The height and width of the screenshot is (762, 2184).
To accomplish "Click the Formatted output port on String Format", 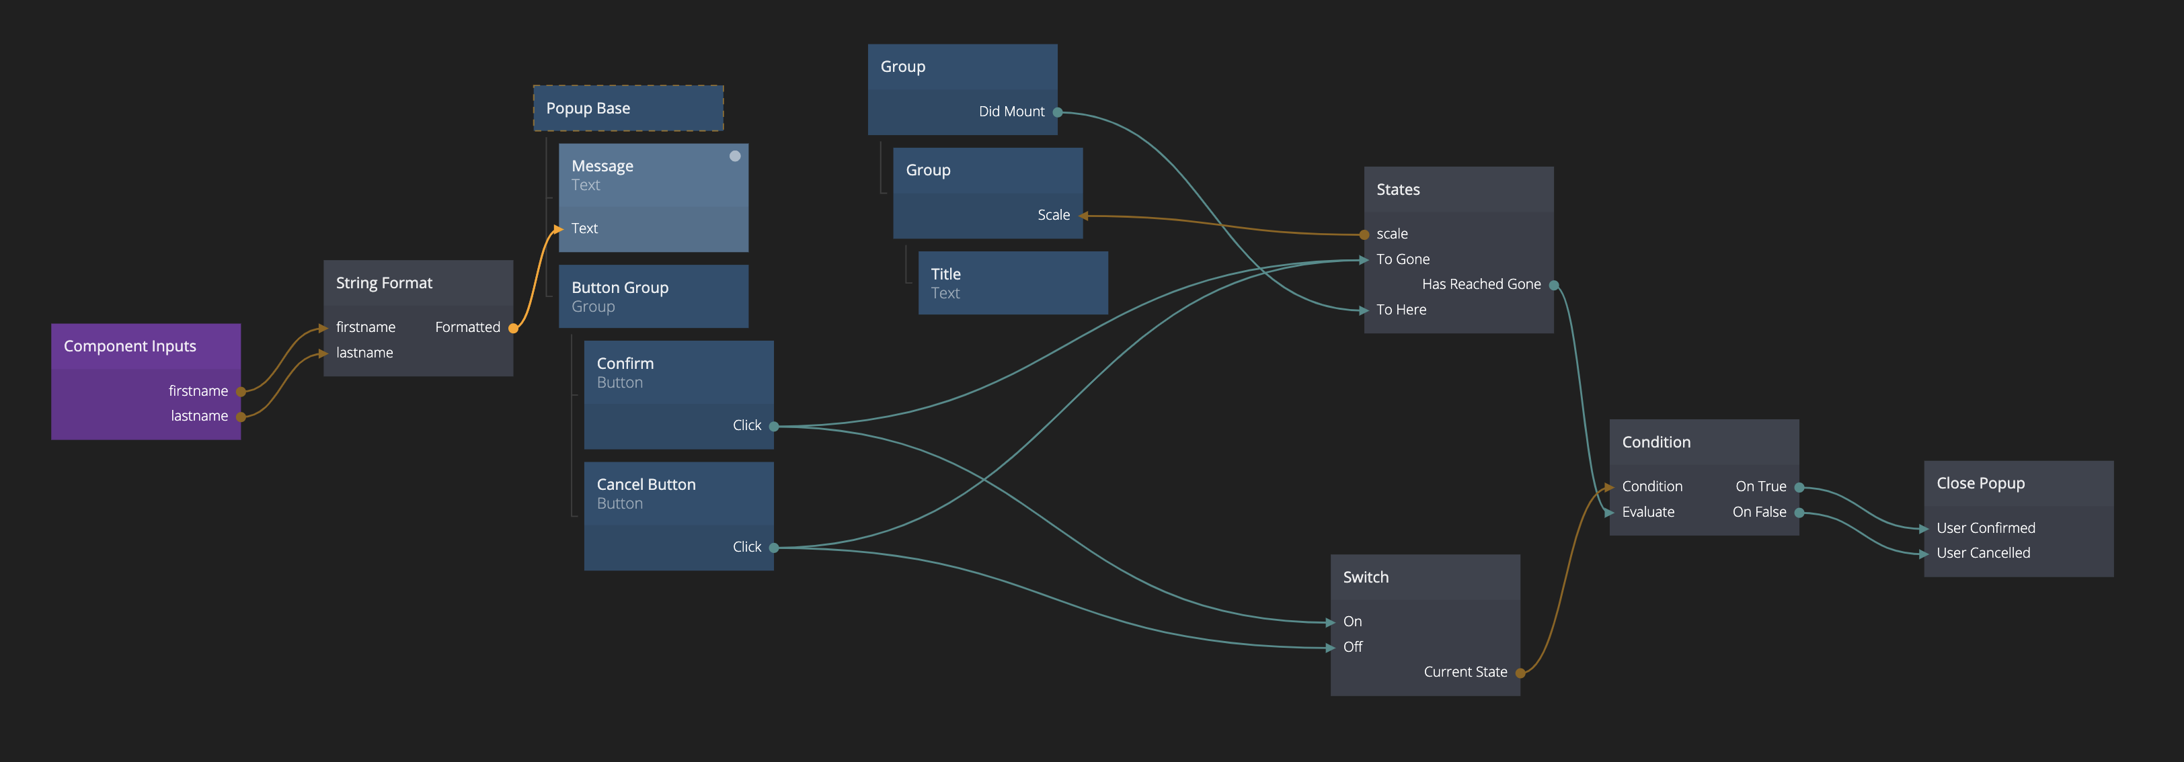I will 513,328.
